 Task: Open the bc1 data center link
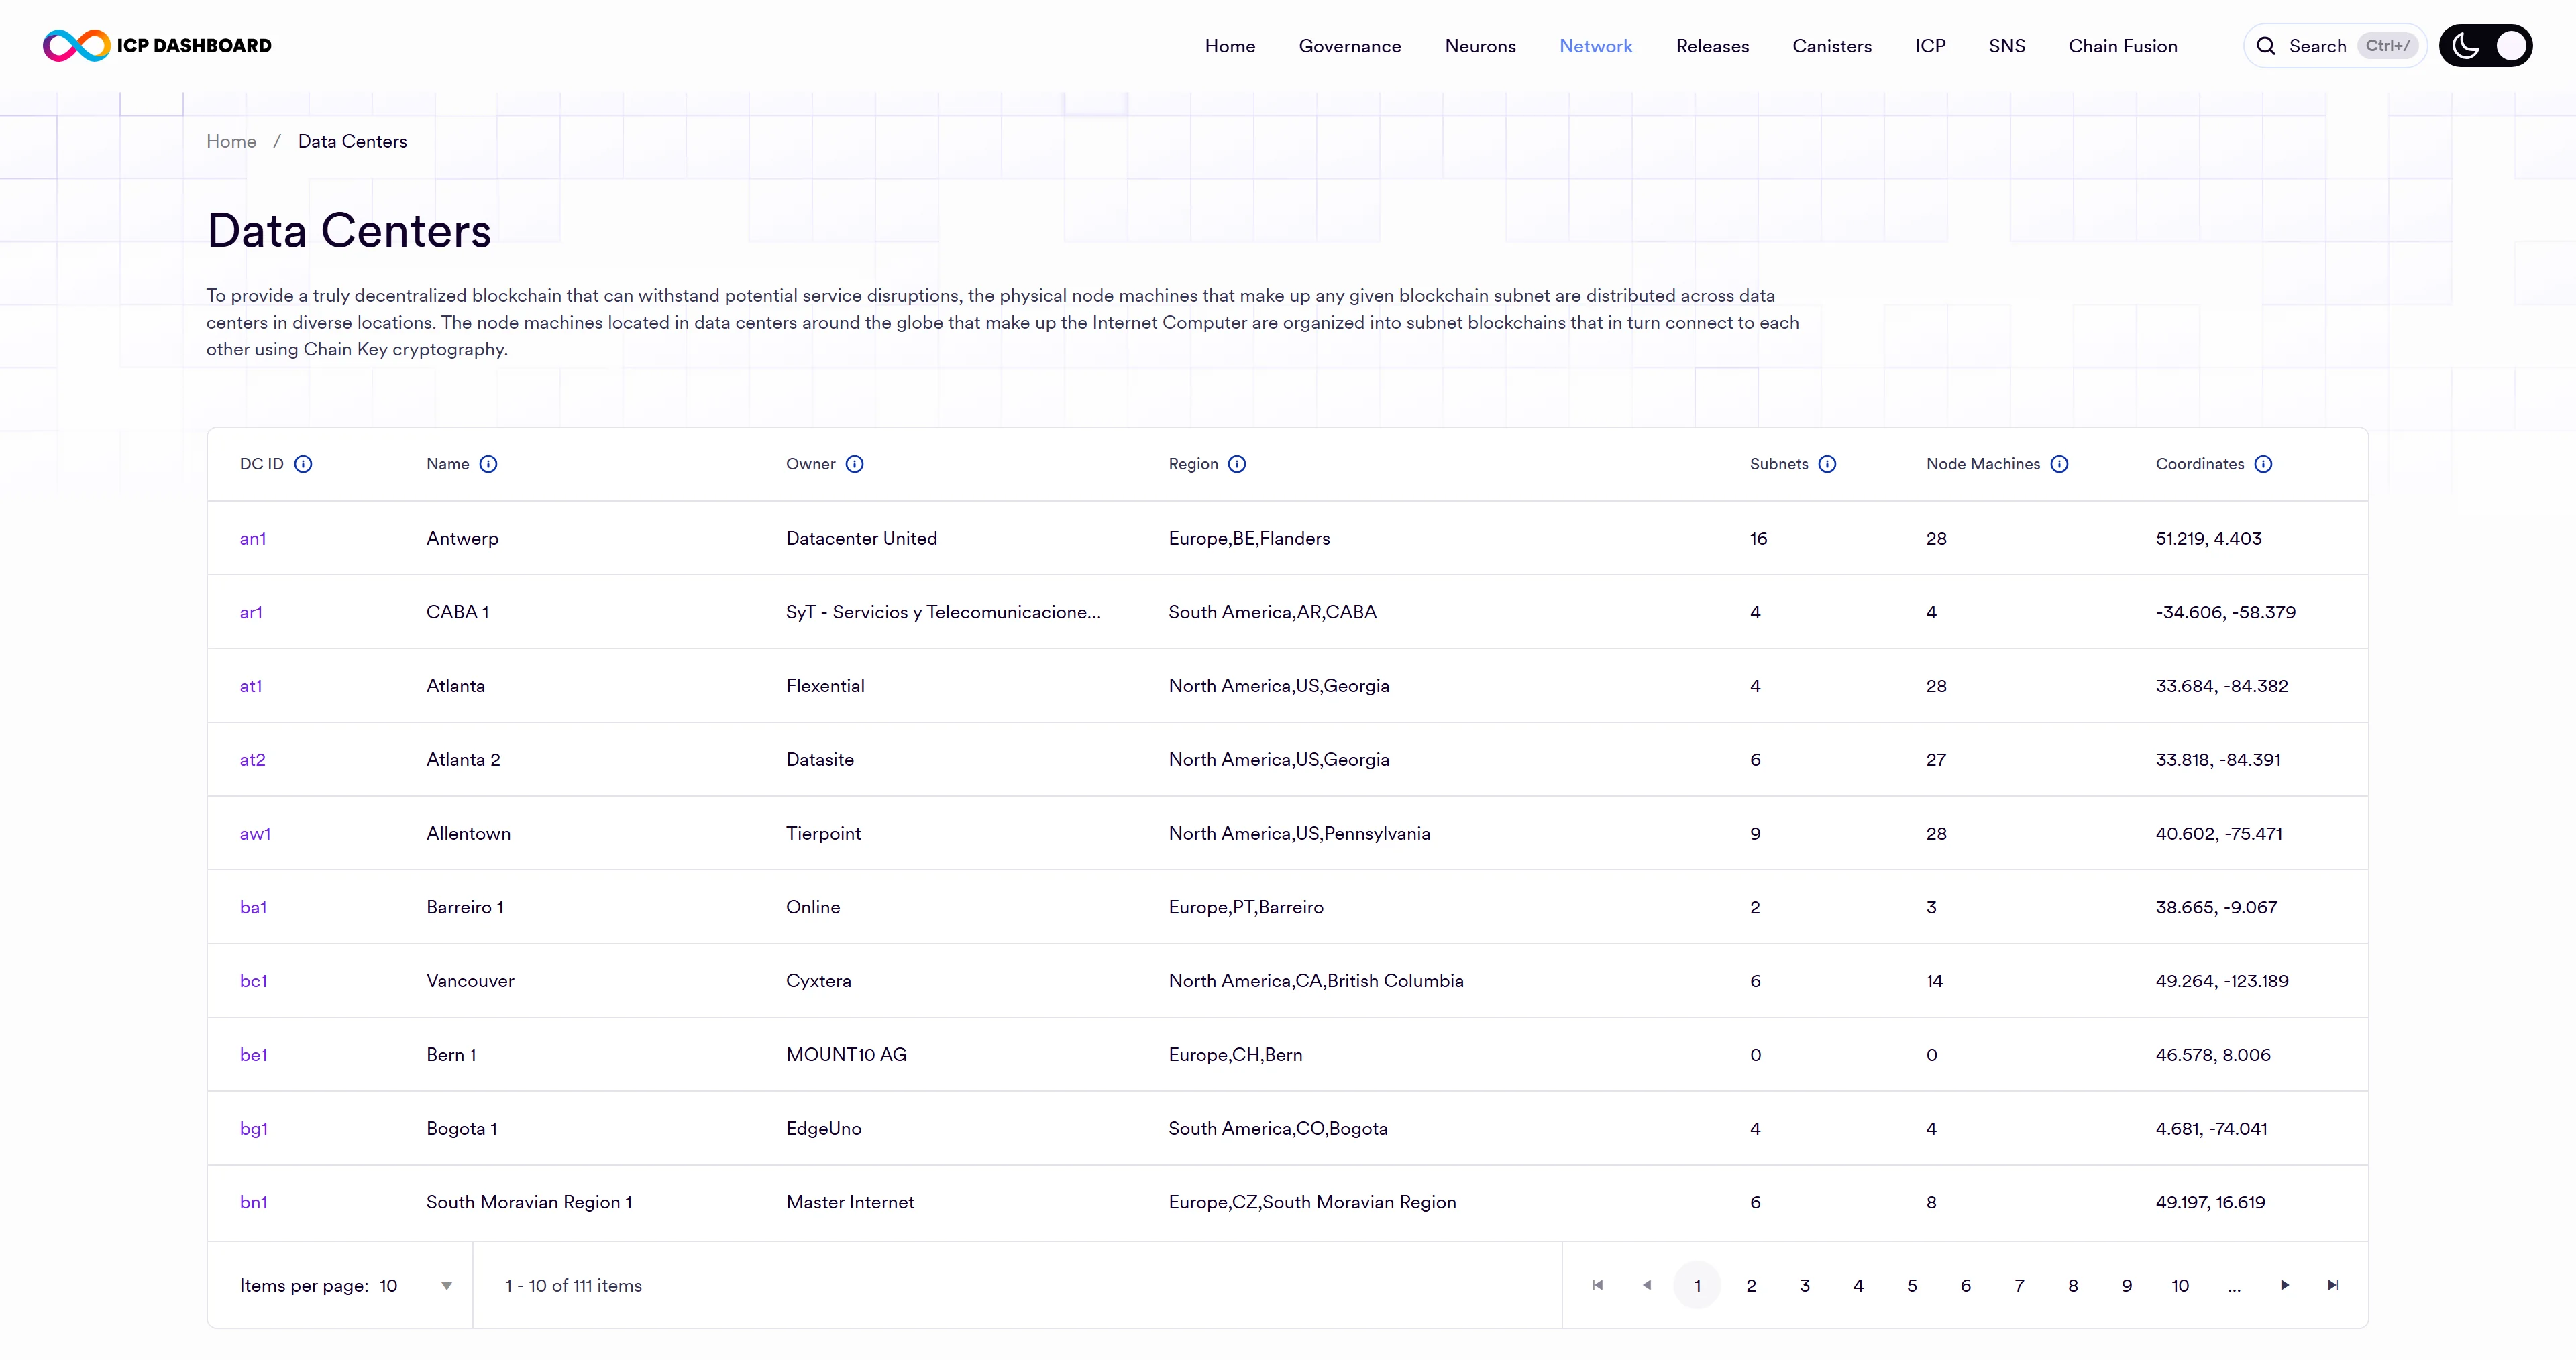(253, 981)
